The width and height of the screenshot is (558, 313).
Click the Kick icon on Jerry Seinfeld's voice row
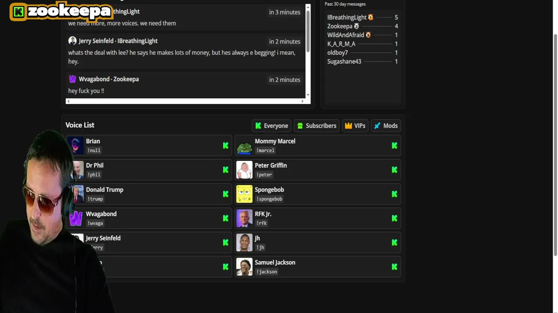225,243
